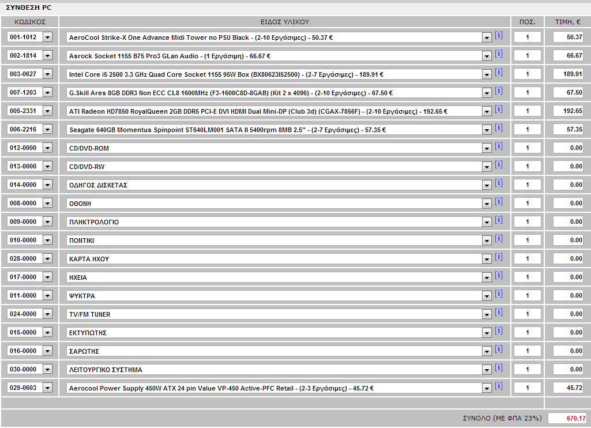
Task: Open code dropdown 029-0603
Action: pos(47,388)
